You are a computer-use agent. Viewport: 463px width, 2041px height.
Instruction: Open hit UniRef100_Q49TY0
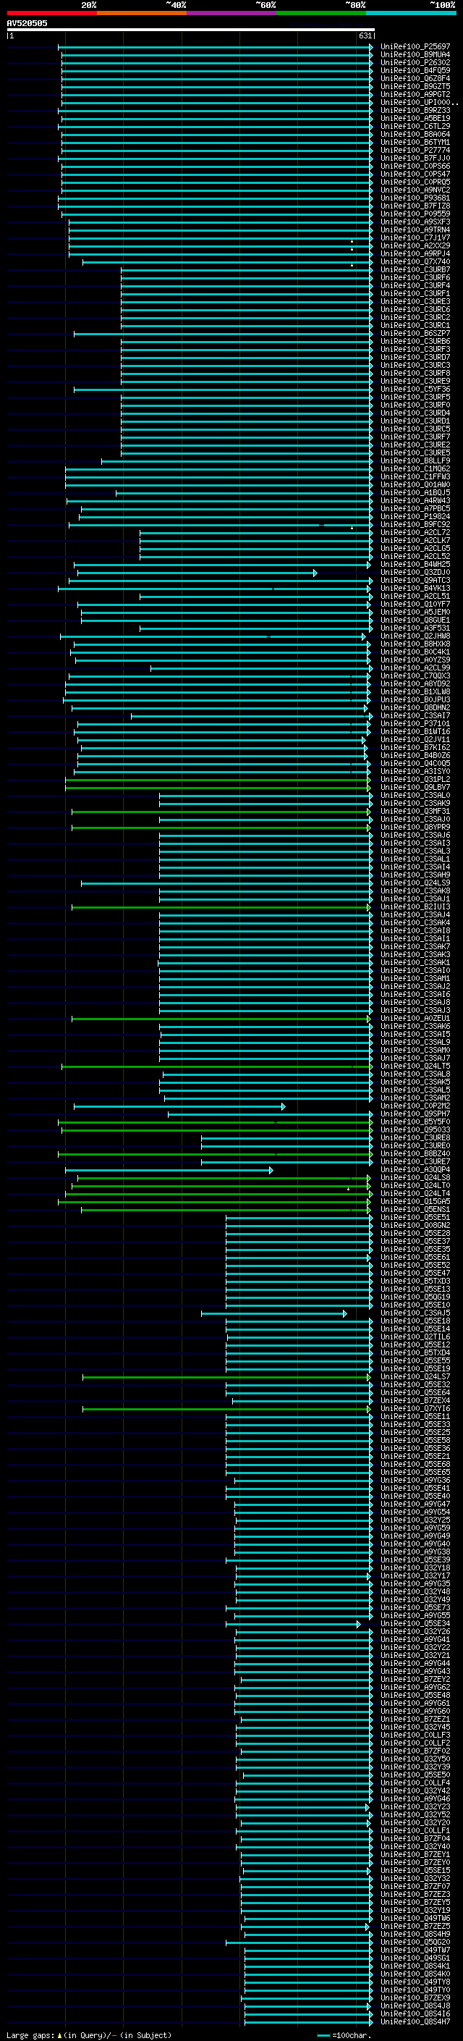pyautogui.click(x=415, y=1990)
